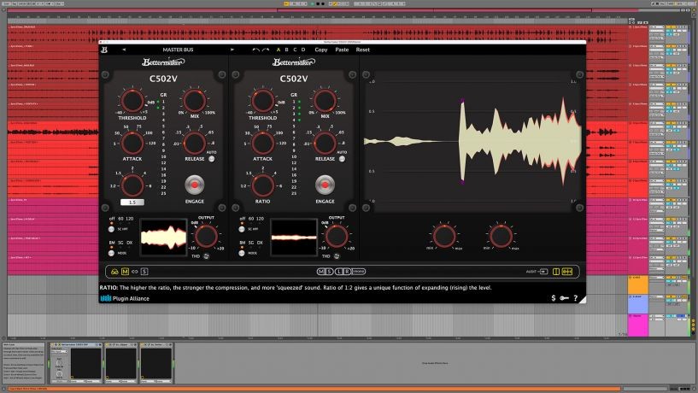698x393 pixels.
Task: Open the MASTER BUS preset list
Action: 179,50
